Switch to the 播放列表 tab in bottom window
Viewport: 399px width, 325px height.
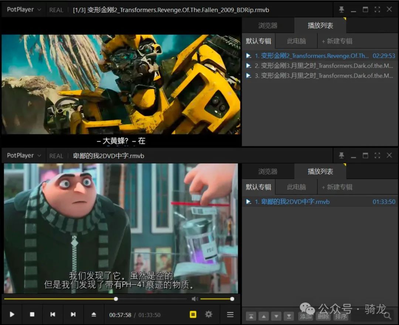320,171
